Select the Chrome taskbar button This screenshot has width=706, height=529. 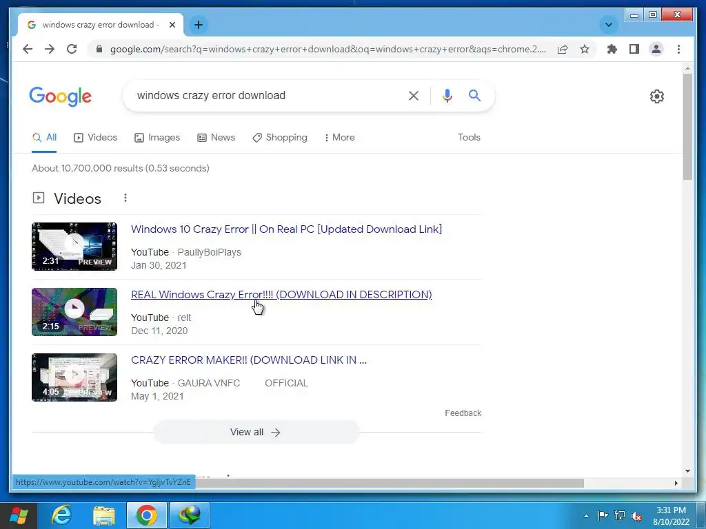(x=146, y=515)
